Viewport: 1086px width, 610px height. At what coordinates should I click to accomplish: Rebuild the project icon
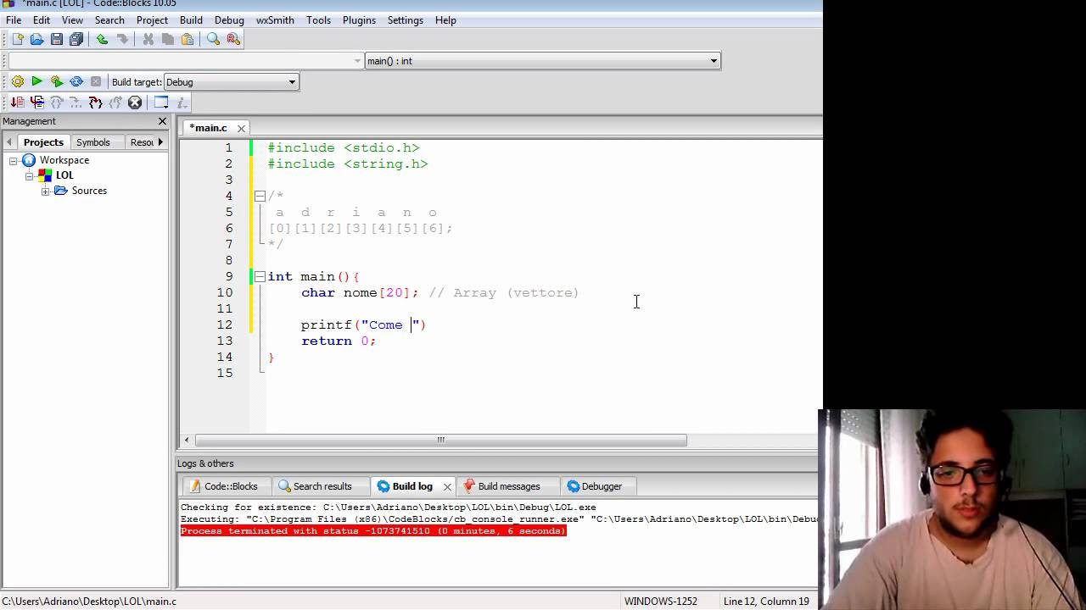[76, 81]
